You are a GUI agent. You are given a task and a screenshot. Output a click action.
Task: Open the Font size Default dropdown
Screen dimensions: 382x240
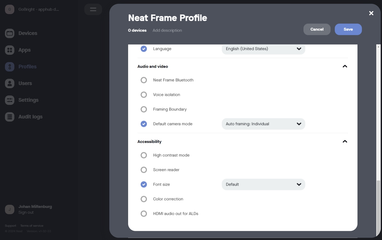click(x=263, y=184)
